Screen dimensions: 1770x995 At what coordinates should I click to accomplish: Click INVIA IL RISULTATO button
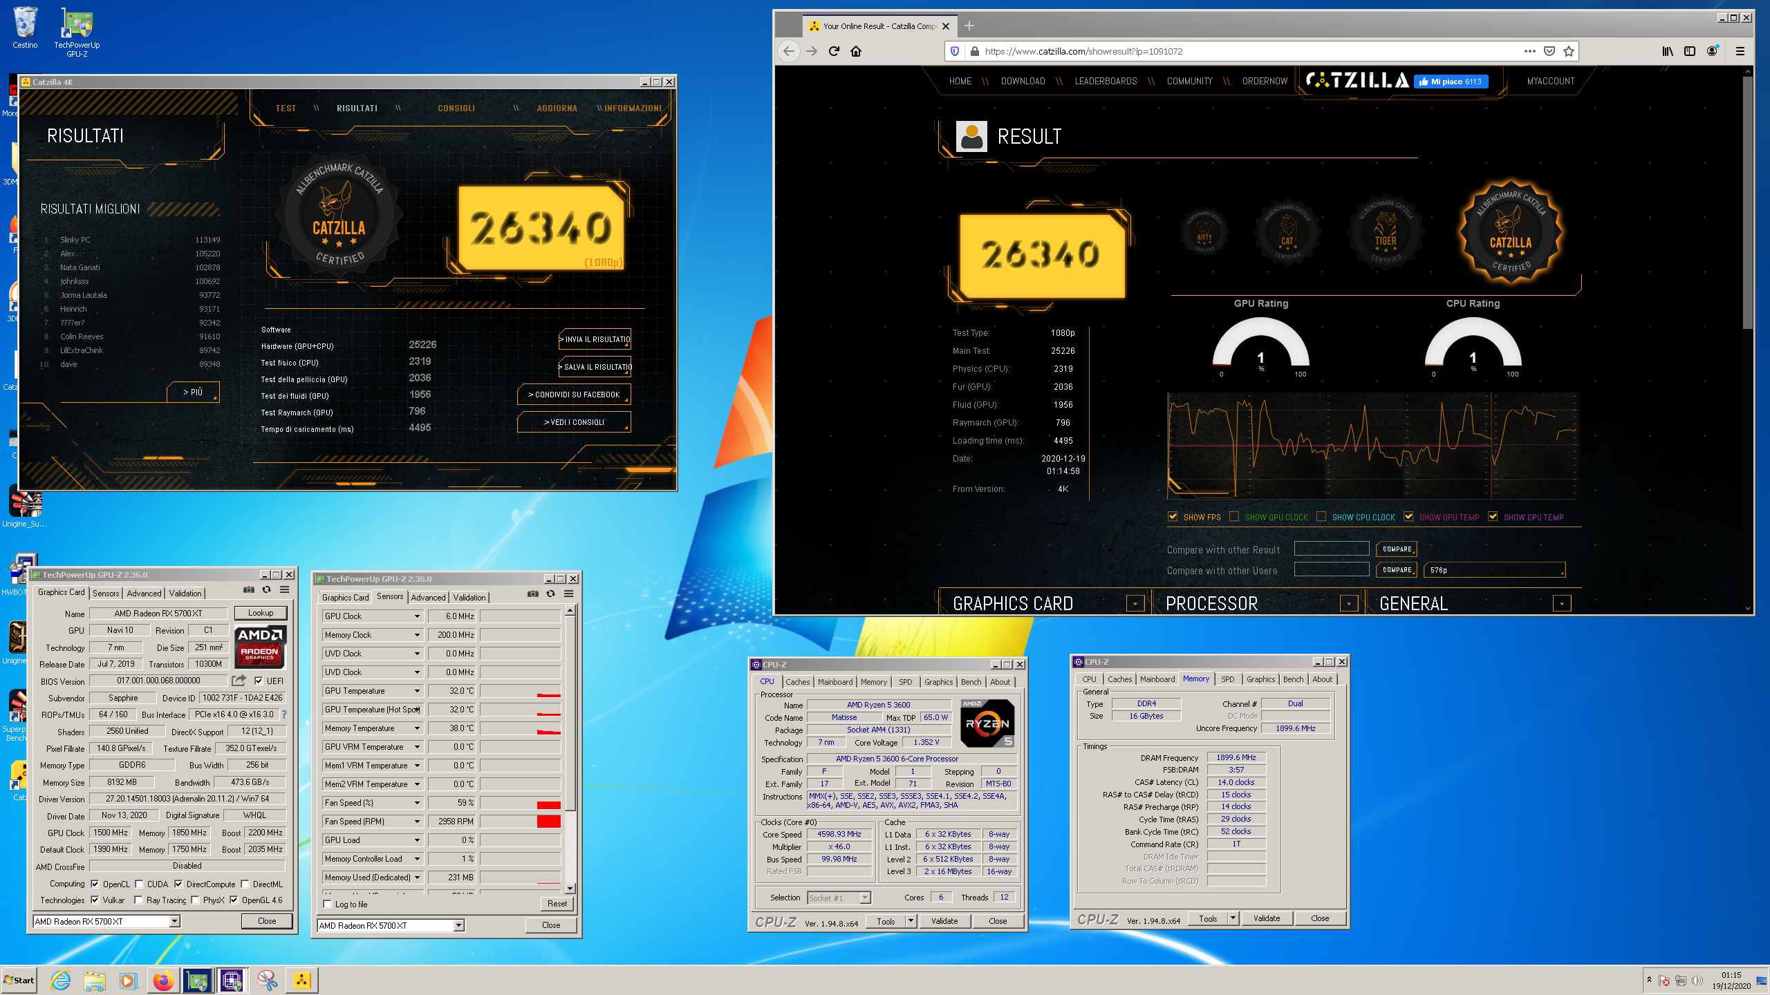[595, 339]
